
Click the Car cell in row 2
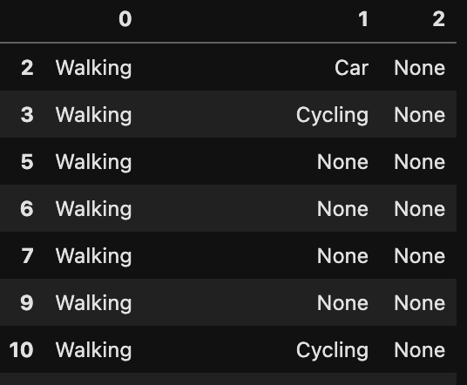pos(351,68)
